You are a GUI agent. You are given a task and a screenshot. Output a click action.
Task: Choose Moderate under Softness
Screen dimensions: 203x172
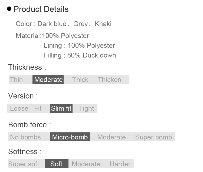coord(86,164)
